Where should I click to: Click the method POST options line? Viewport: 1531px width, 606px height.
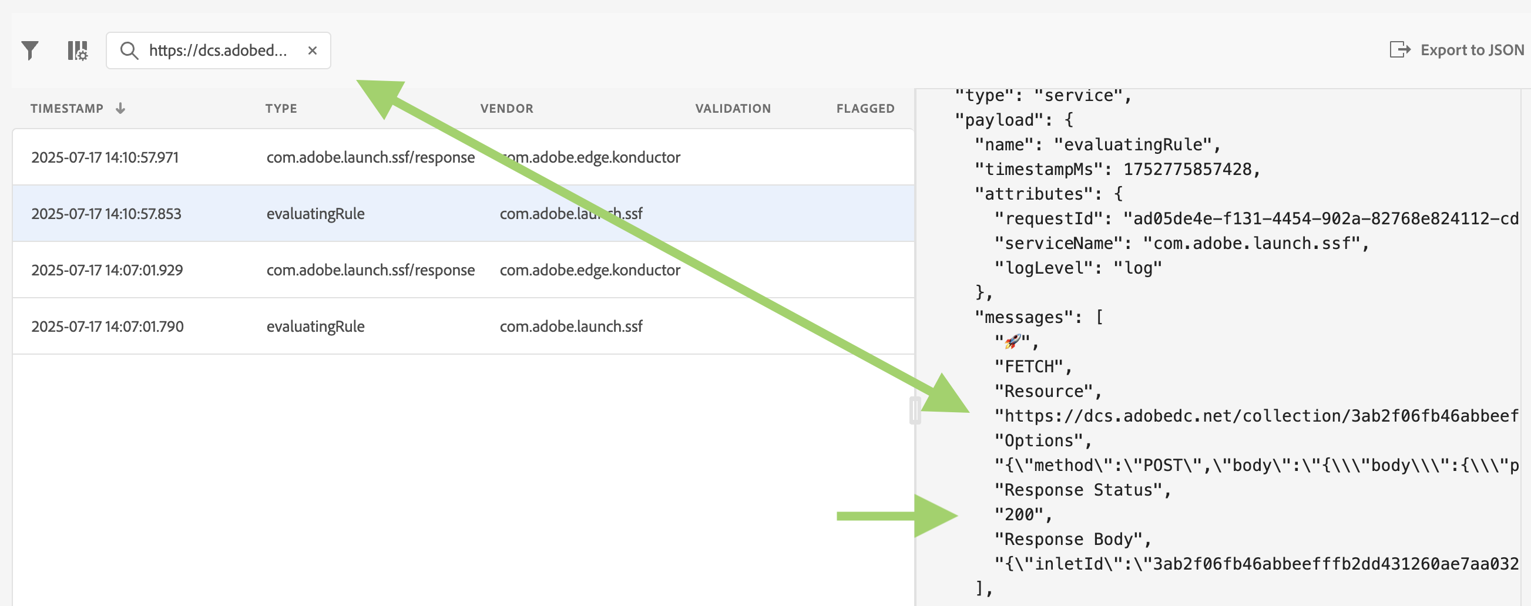click(x=1256, y=465)
